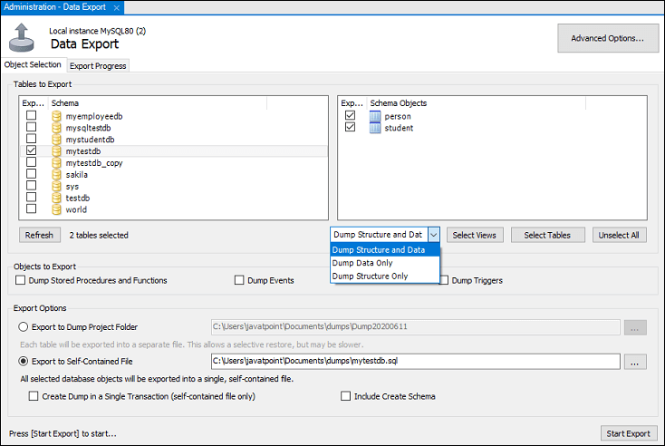
Task: Switch to the Export Progress tab
Action: pos(98,65)
